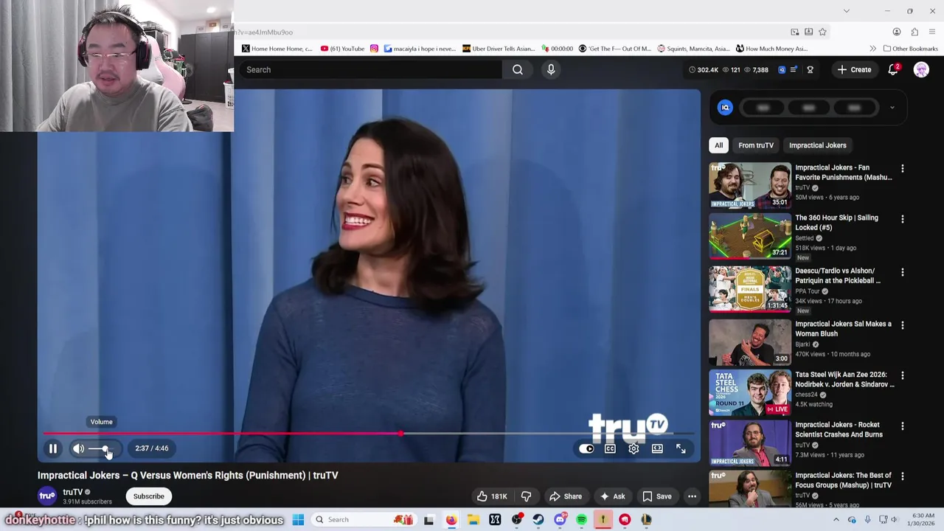The width and height of the screenshot is (944, 531).
Task: Open the truTV channel avatar
Action: click(x=47, y=496)
